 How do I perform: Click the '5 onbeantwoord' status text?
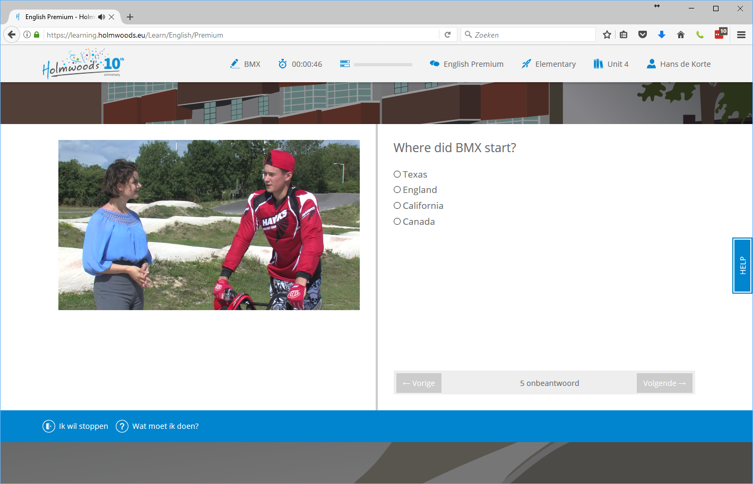click(550, 383)
